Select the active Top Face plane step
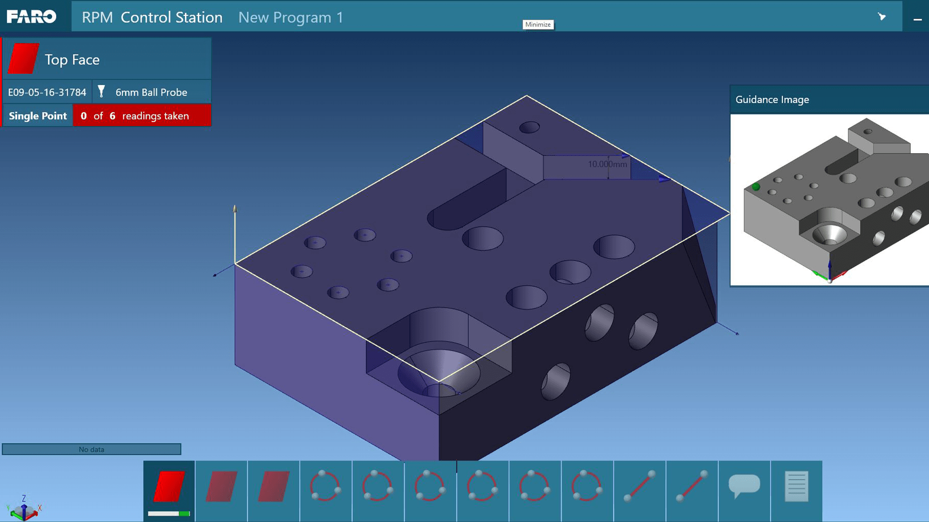The image size is (929, 522). pos(169,487)
